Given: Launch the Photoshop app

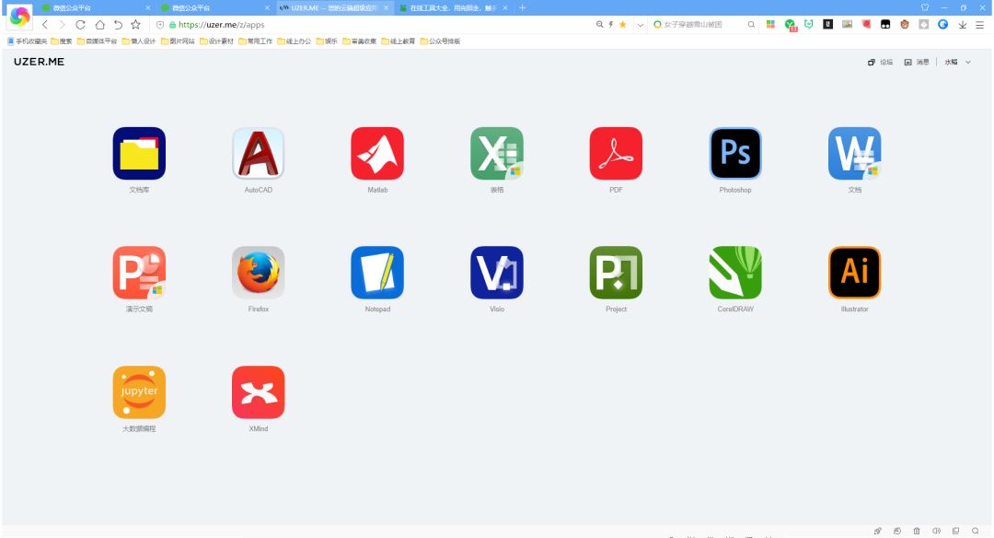Looking at the screenshot, I should pyautogui.click(x=735, y=154).
